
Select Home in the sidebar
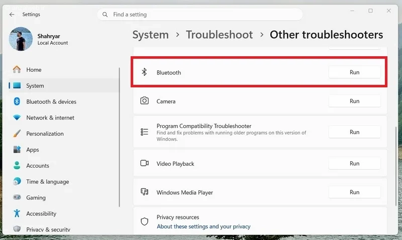(34, 70)
